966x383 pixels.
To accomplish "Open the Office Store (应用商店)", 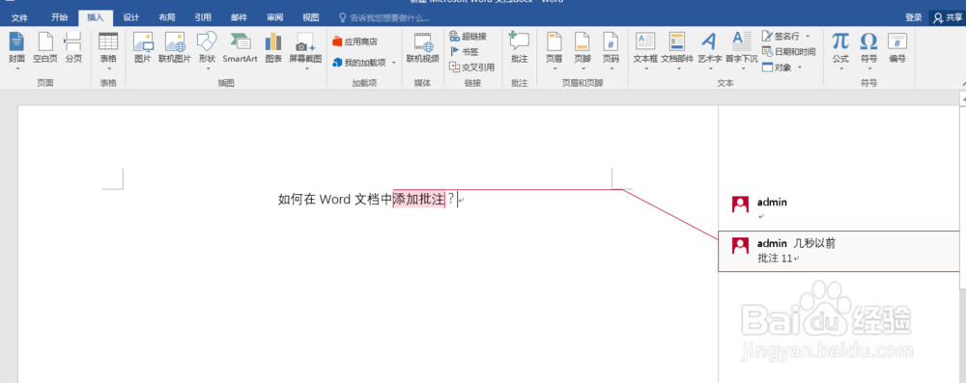I will (x=355, y=41).
